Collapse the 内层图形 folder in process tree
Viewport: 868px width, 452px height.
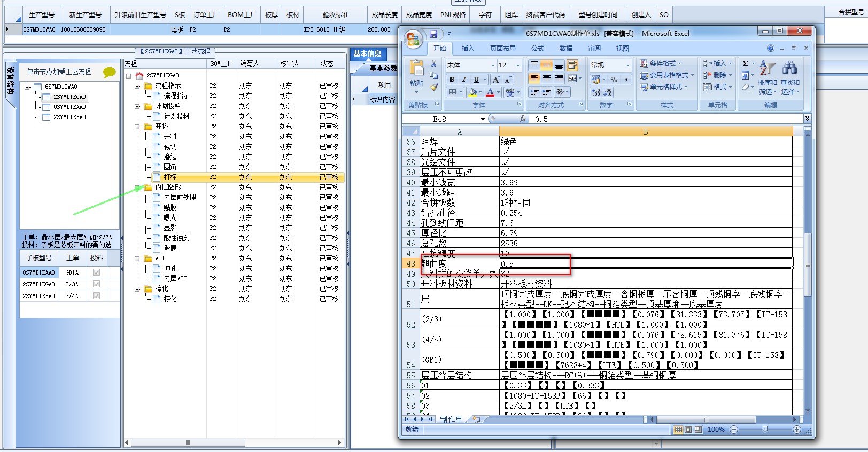tap(138, 188)
